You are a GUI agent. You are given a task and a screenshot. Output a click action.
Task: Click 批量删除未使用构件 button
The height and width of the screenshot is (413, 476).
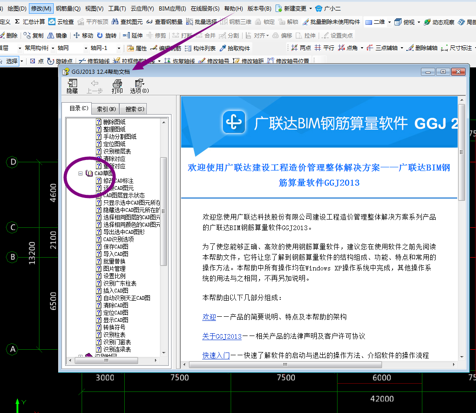click(x=332, y=22)
